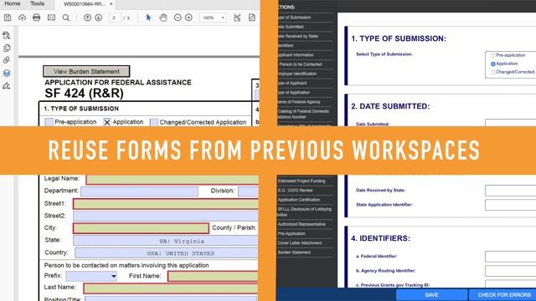Open layers sidebar icon
This screenshot has height=301, width=536.
pyautogui.click(x=7, y=73)
